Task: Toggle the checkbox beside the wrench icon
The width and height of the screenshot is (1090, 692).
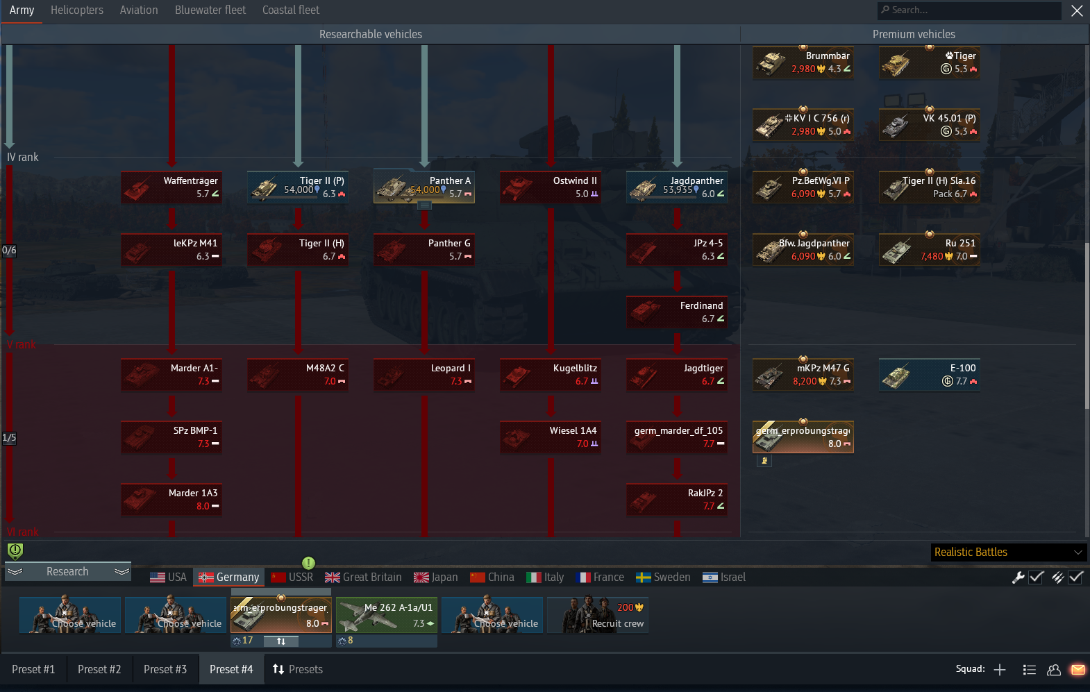Action: pyautogui.click(x=1036, y=577)
